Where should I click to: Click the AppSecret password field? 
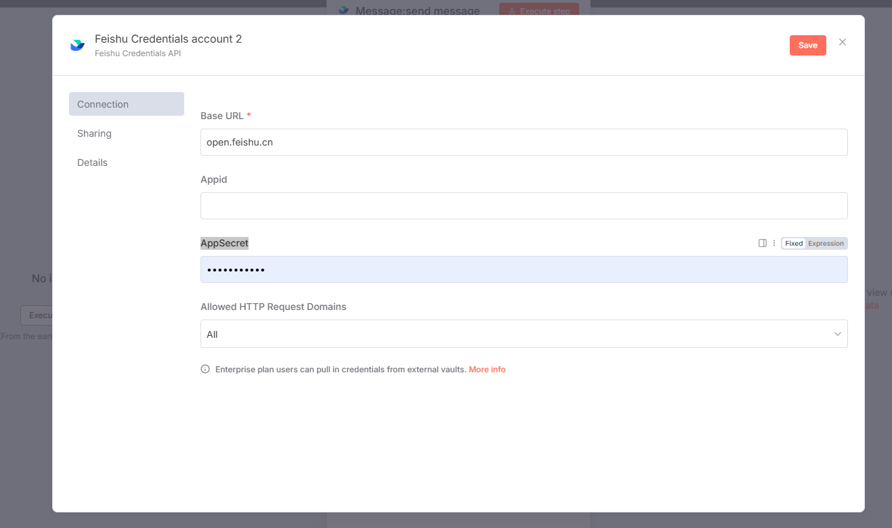[x=524, y=269]
